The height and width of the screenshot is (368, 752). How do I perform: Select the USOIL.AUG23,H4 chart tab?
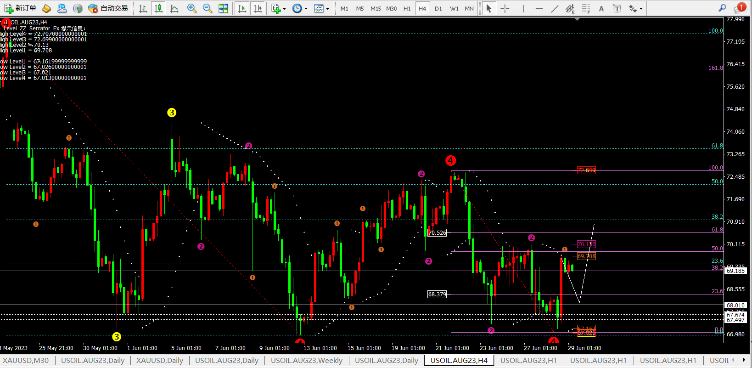point(459,361)
